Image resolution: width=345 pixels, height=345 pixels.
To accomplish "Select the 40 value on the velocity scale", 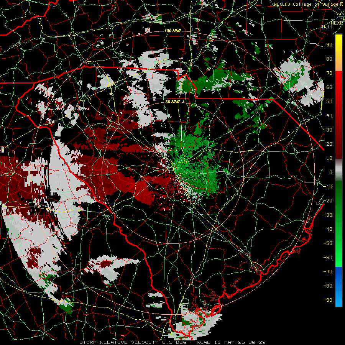I will coord(329,116).
